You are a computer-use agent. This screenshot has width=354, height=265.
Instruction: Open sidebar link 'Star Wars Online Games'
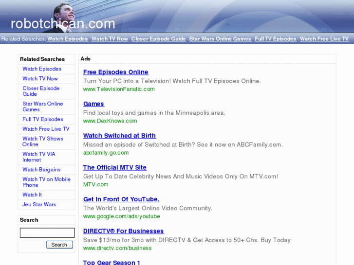pyautogui.click(x=43, y=106)
